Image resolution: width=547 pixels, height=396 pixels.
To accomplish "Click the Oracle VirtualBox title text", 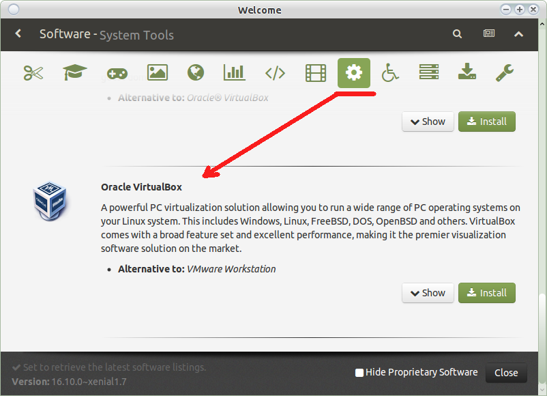I will point(142,187).
